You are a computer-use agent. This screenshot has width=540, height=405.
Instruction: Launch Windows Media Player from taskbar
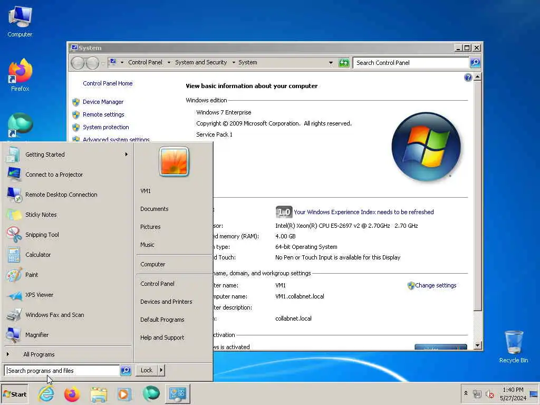[x=124, y=394]
